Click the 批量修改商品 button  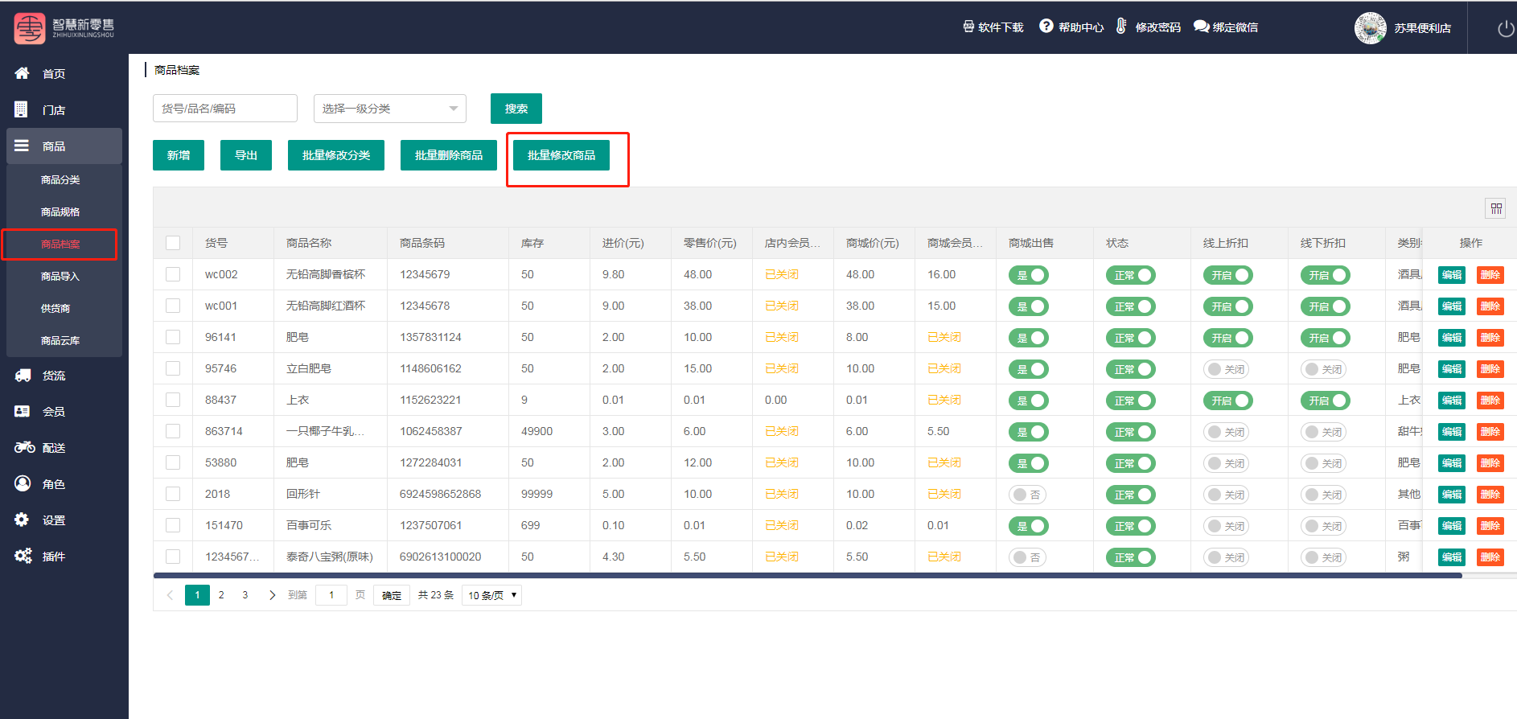(561, 155)
